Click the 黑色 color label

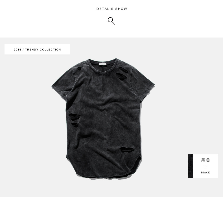point(205,160)
